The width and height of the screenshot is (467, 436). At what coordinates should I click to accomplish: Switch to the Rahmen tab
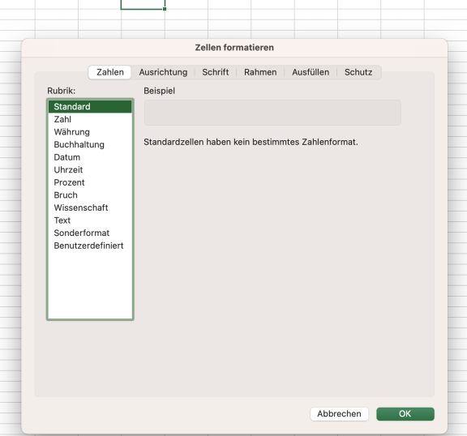tap(260, 72)
